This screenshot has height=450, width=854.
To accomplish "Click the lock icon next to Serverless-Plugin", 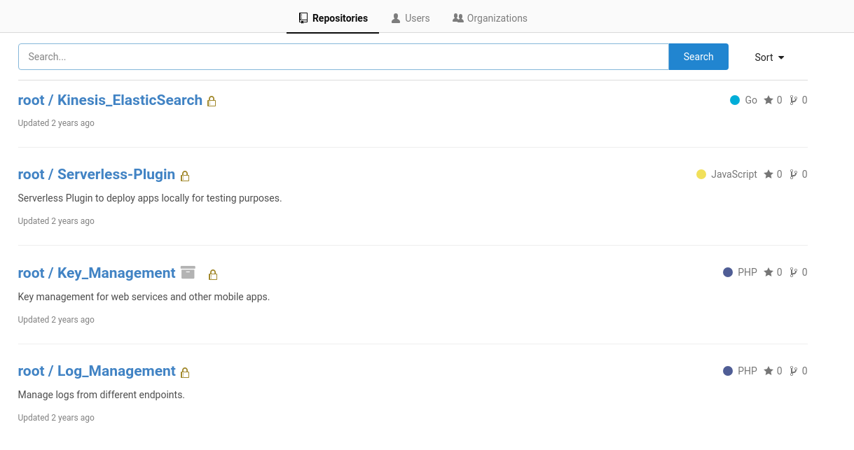I will pyautogui.click(x=185, y=176).
